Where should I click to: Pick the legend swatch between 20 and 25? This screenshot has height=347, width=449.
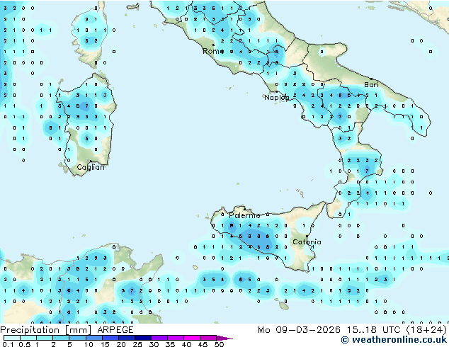(x=126, y=338)
